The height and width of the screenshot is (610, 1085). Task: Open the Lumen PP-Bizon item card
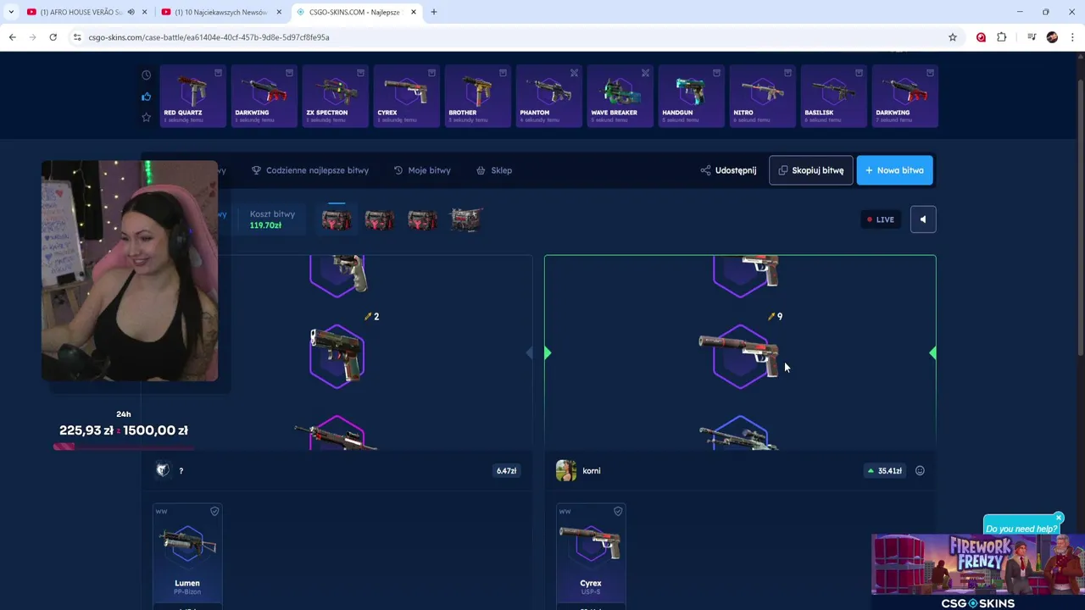point(187,556)
